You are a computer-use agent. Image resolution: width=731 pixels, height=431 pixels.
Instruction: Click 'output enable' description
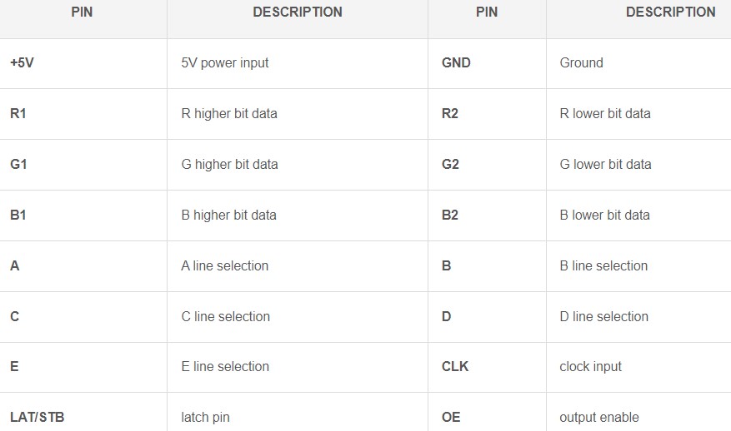[x=599, y=417]
